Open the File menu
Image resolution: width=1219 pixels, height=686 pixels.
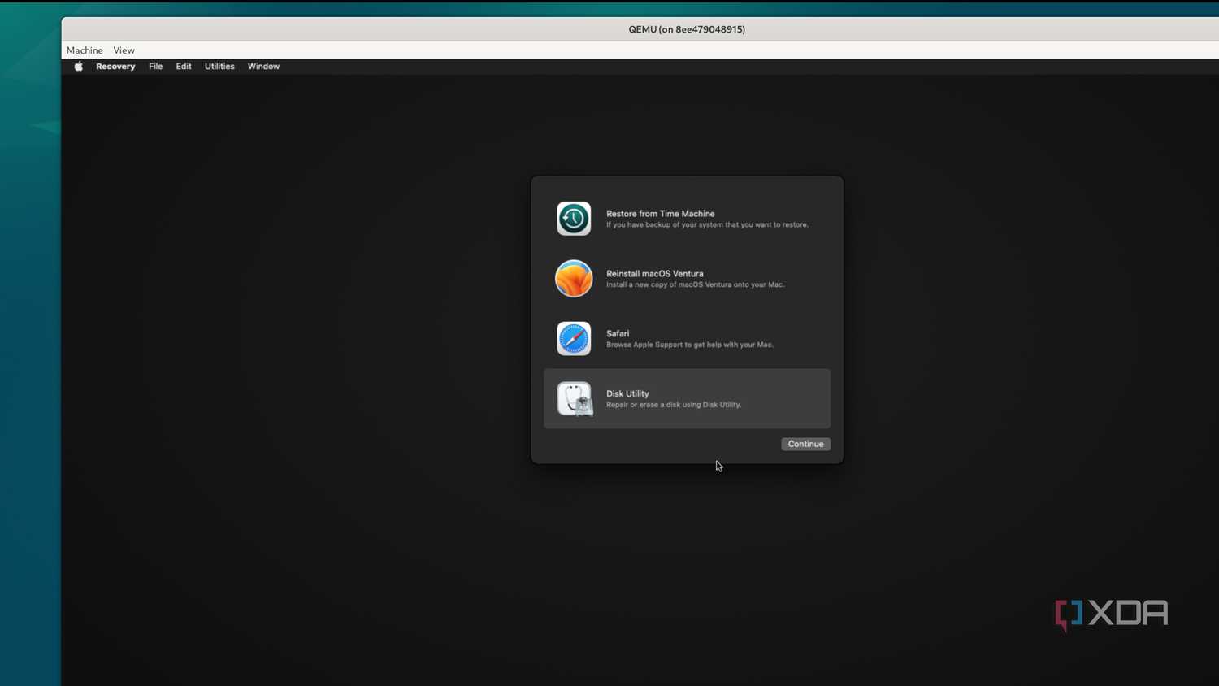coord(155,67)
